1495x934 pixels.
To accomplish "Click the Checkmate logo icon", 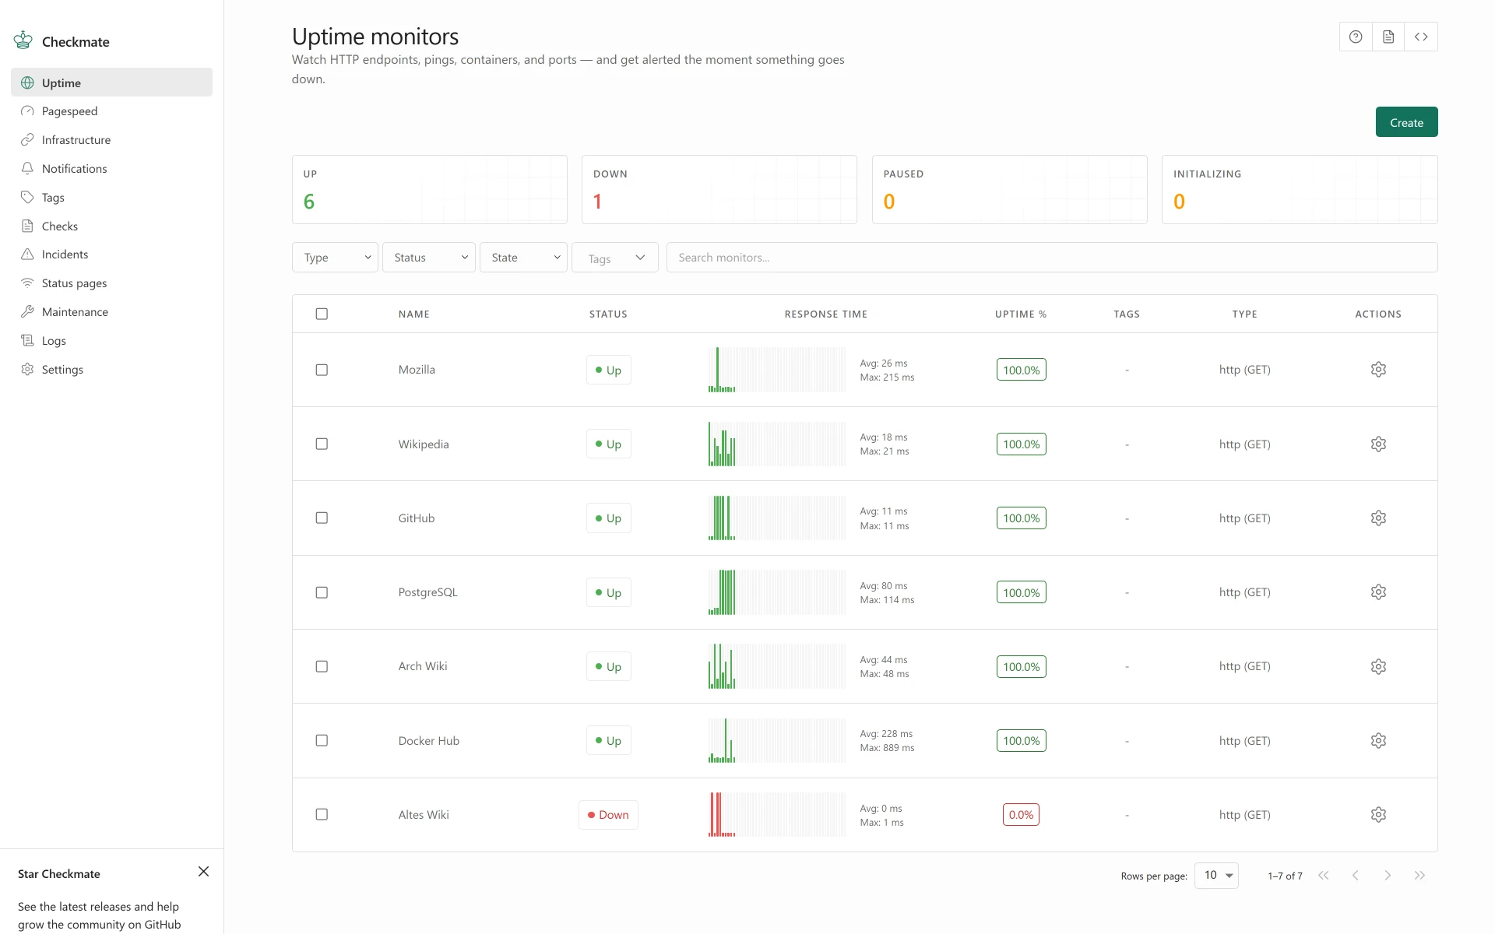I will pos(23,40).
